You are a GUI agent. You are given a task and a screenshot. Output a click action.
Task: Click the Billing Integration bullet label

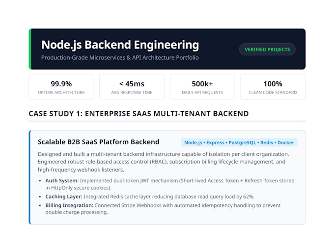coord(69,205)
